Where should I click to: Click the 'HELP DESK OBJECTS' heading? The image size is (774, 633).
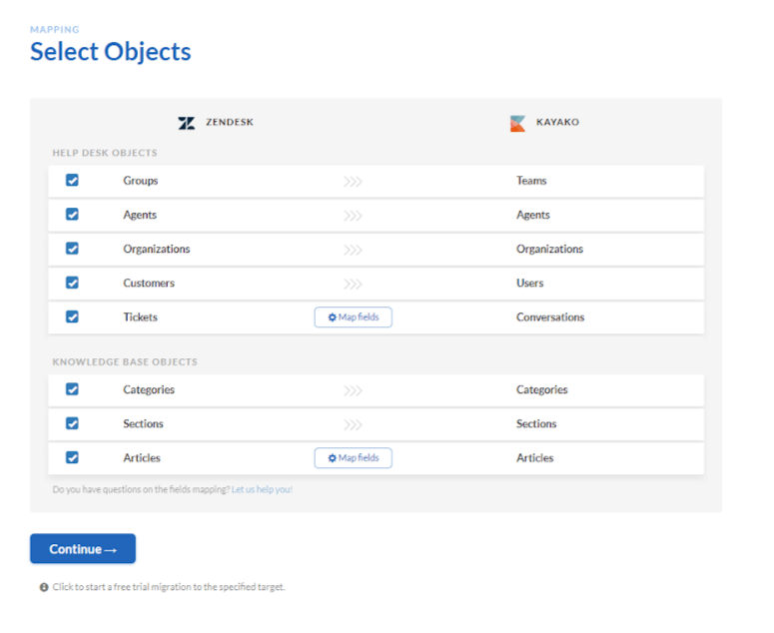105,153
